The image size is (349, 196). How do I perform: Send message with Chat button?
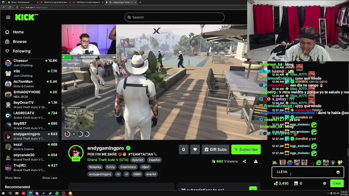pyautogui.click(x=337, y=183)
